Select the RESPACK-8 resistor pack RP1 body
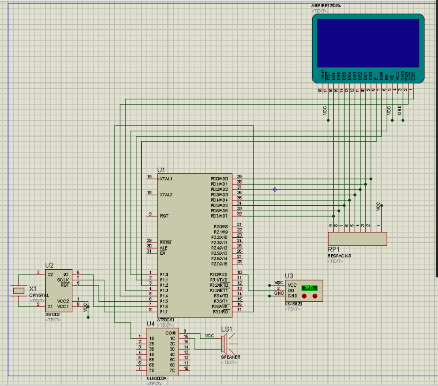438x386 pixels. (x=357, y=239)
